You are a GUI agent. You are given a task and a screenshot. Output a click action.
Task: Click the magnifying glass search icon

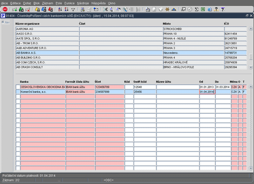click(125, 10)
